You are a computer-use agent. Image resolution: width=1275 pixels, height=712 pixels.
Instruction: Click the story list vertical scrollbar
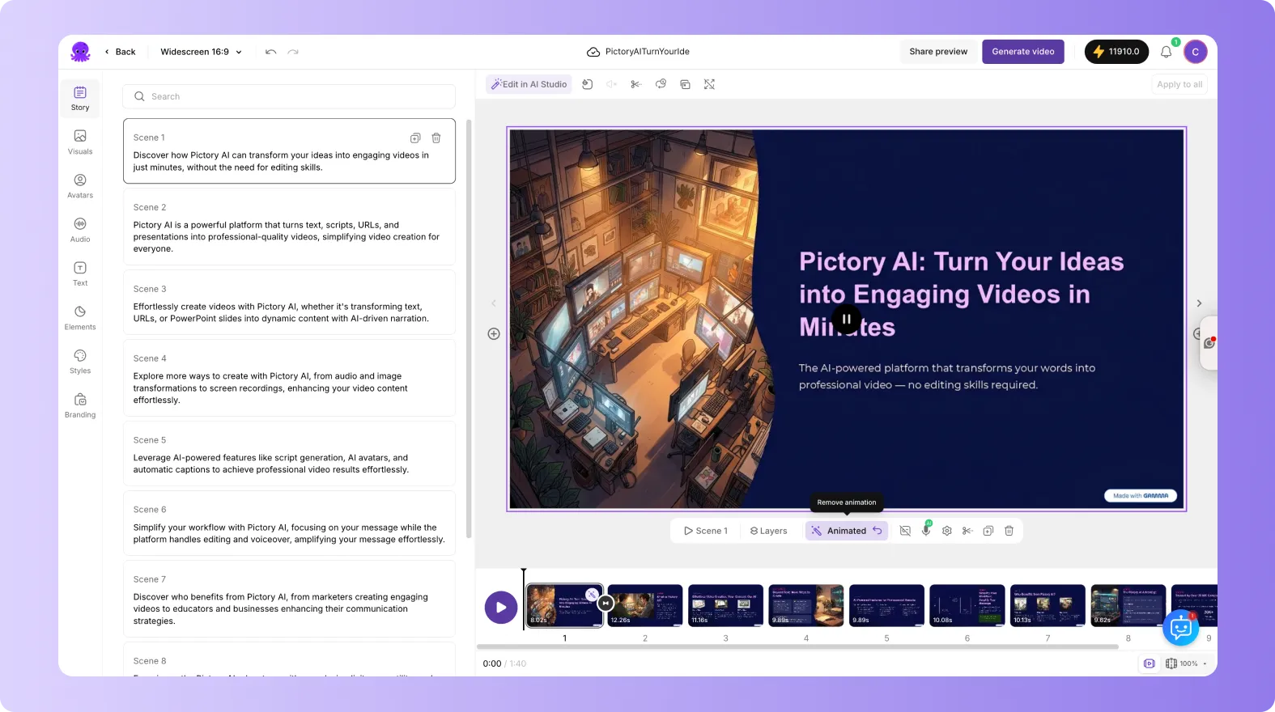pos(467,328)
